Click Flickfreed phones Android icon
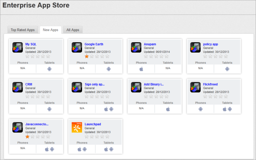The height and width of the screenshot is (160, 256). point(201,109)
